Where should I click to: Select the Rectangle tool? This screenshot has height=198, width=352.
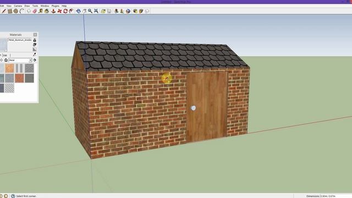tap(10, 11)
